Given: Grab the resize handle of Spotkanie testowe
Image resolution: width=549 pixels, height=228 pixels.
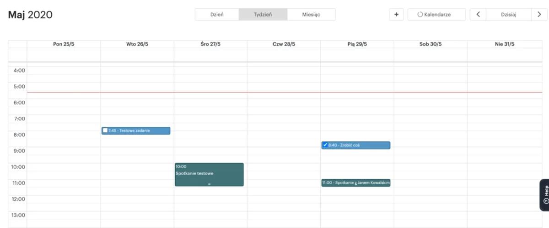Looking at the screenshot, I should pos(209,184).
